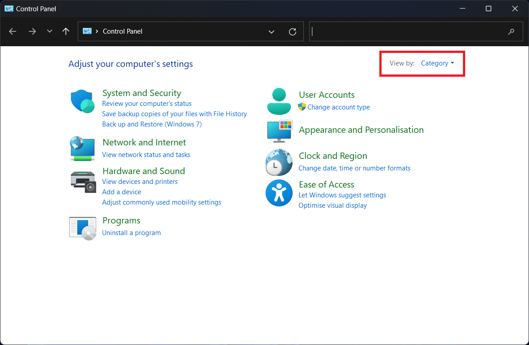Open the recent locations chevron
Image resolution: width=529 pixels, height=345 pixels.
pyautogui.click(x=49, y=31)
